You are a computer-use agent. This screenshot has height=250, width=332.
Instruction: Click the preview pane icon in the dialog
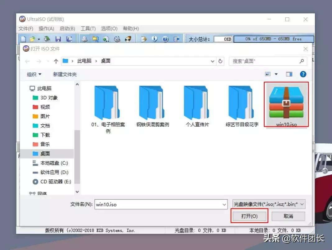288,74
